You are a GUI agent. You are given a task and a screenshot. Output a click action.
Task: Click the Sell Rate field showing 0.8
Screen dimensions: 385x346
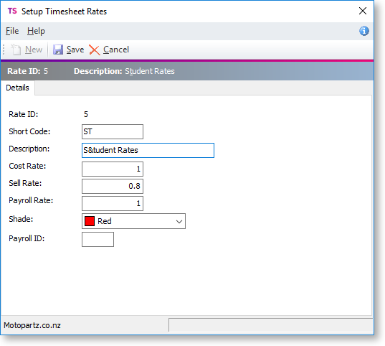113,186
